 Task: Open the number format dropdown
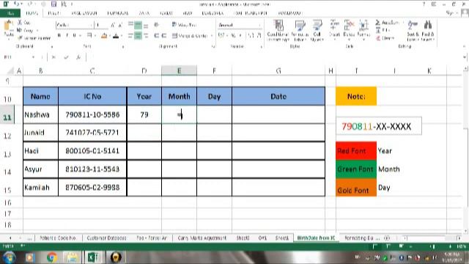259,25
